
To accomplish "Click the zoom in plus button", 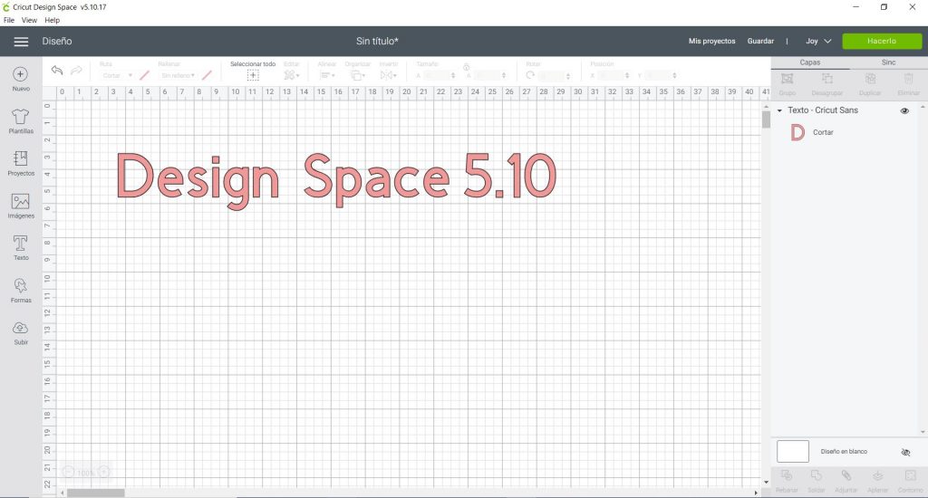I will [103, 472].
